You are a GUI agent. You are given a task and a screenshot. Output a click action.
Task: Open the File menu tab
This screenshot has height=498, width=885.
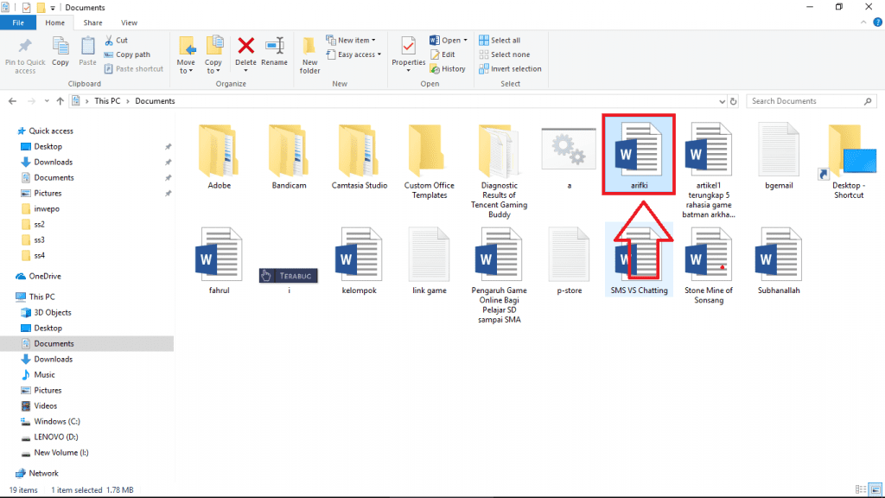[18, 22]
